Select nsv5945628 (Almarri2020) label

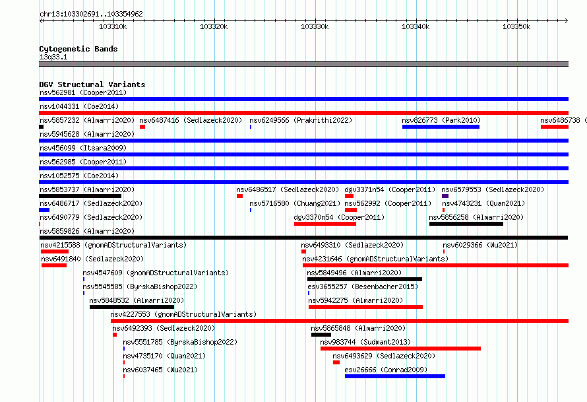(x=87, y=134)
